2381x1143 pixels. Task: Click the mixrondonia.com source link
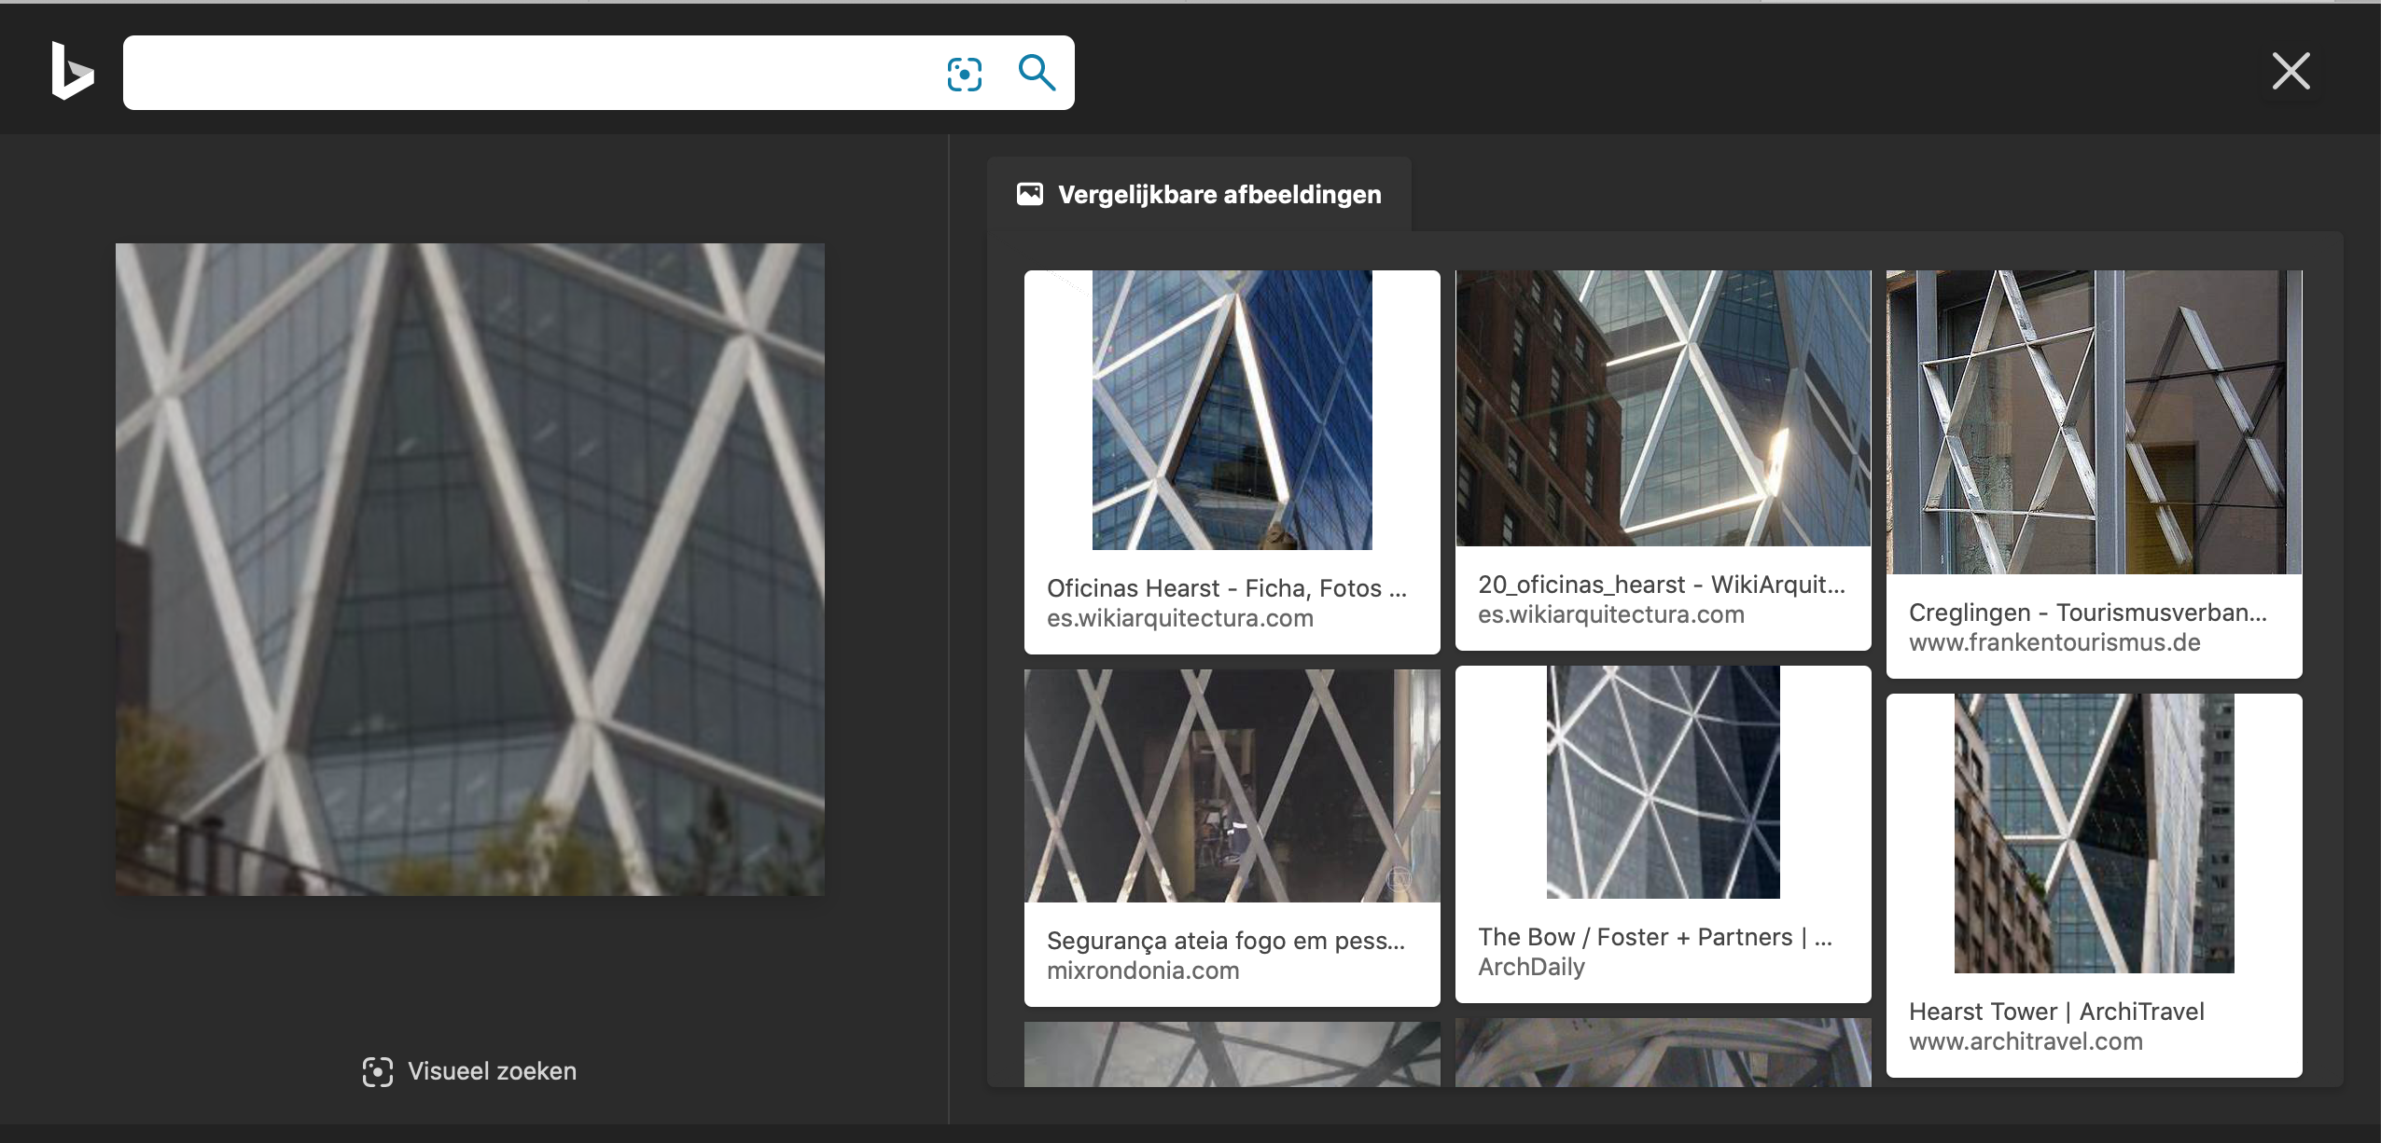[x=1142, y=971]
